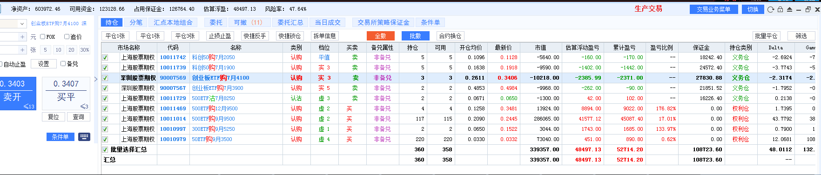
Task: Click the 平仓3张 button
Action: click(x=185, y=36)
